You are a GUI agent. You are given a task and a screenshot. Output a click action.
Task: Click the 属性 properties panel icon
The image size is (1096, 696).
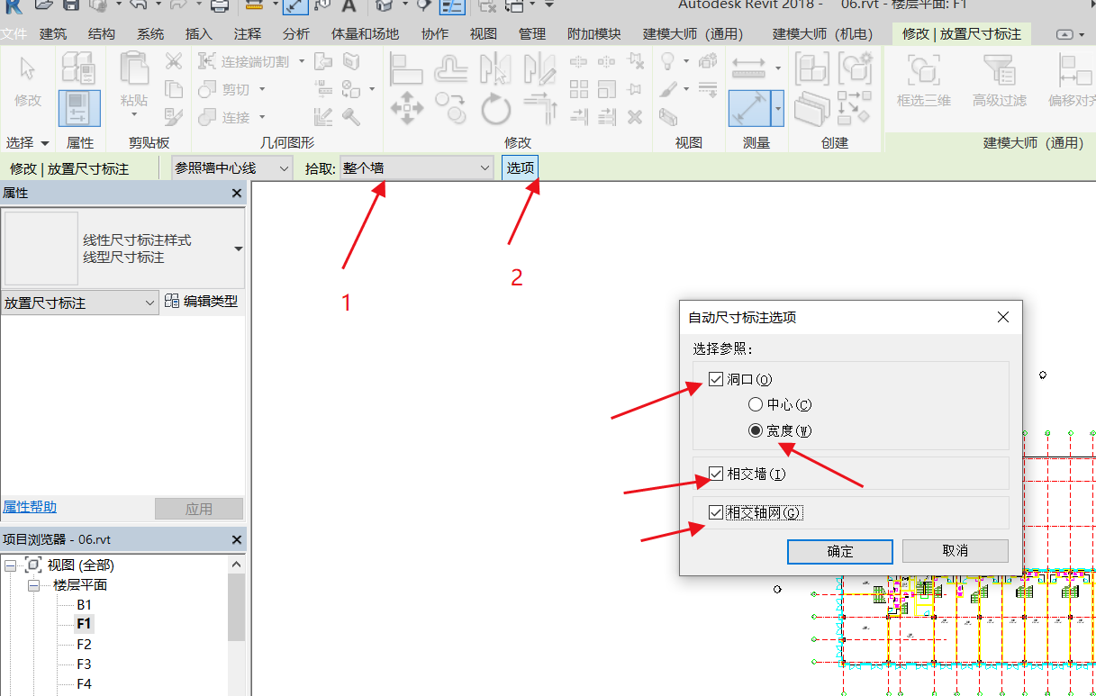pyautogui.click(x=79, y=108)
